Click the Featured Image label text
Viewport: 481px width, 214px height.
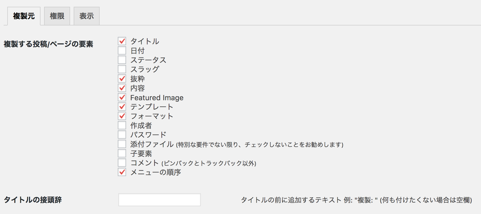157,98
